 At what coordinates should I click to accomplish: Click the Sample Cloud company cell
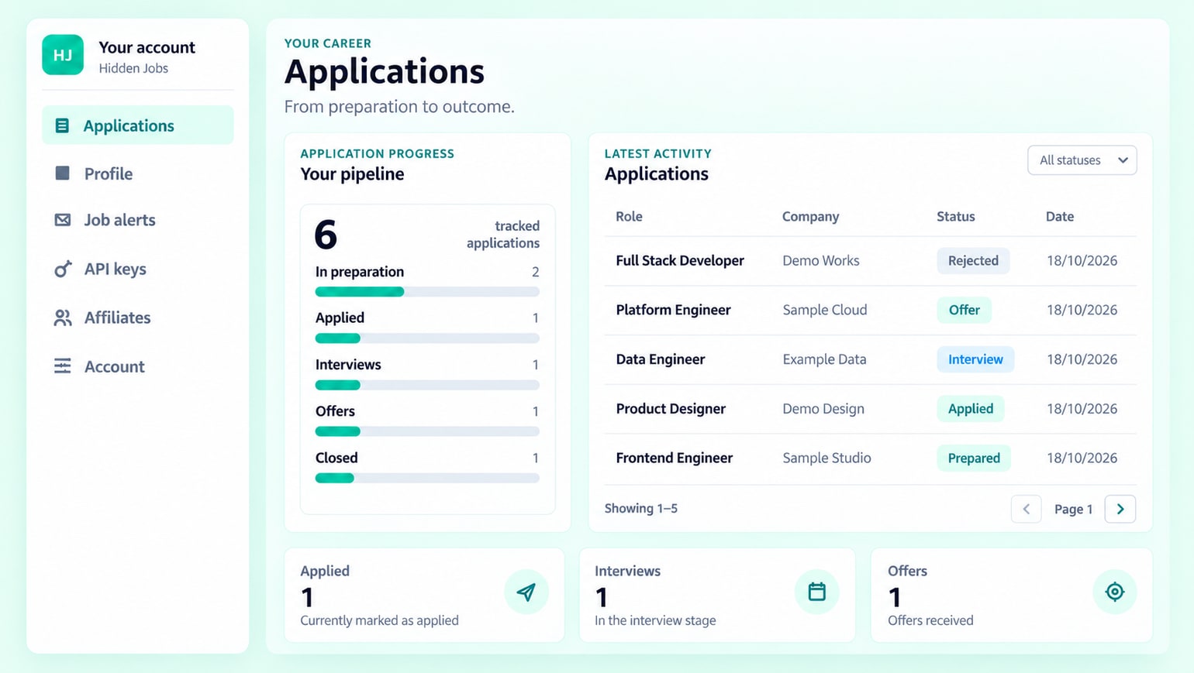(x=825, y=310)
